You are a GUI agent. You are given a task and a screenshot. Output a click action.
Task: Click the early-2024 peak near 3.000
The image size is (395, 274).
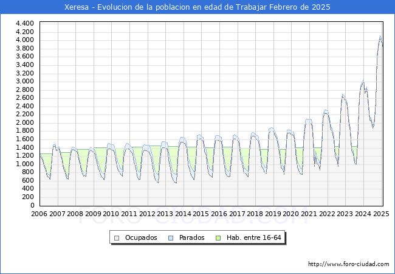point(363,81)
